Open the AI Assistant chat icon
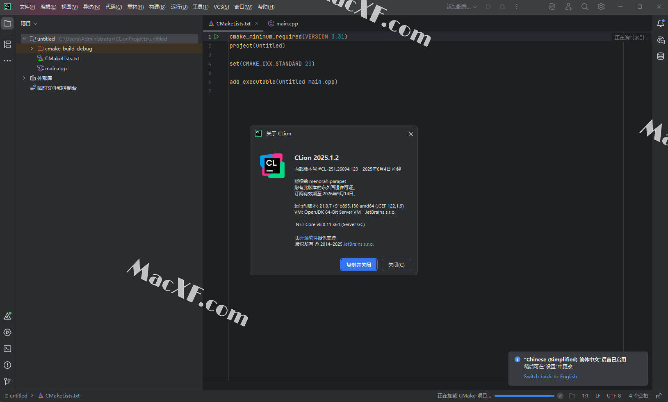This screenshot has width=668, height=402. pos(661,40)
